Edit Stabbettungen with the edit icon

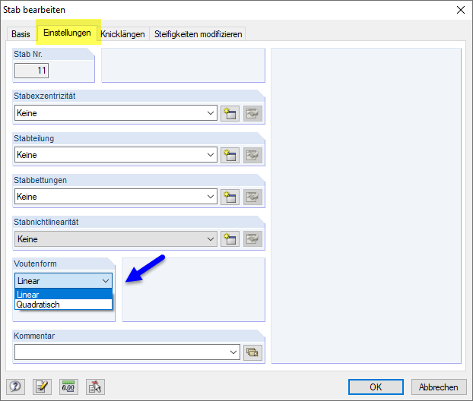[252, 197]
